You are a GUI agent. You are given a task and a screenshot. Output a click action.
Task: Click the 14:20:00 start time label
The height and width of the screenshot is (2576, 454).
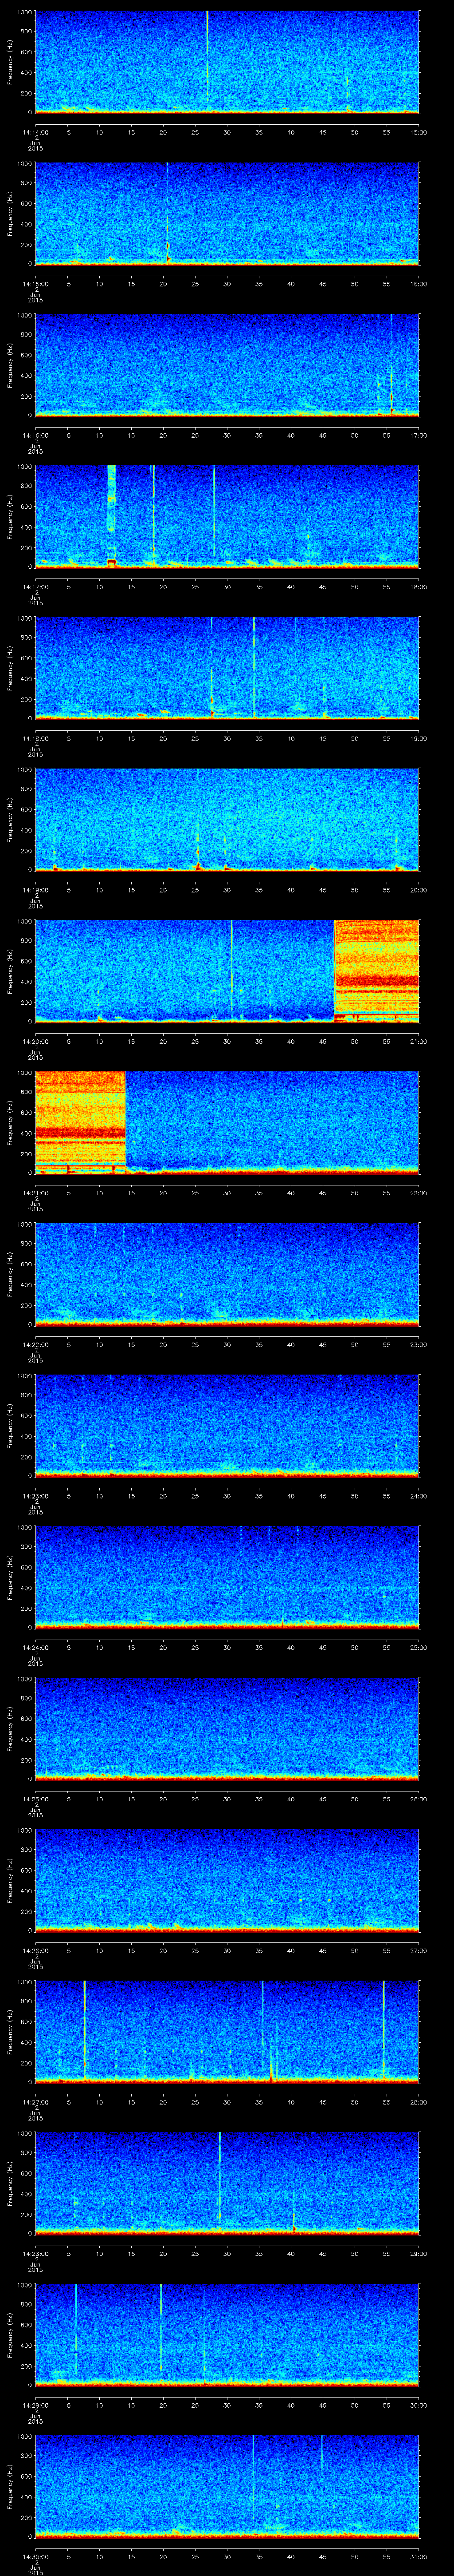click(x=35, y=1041)
